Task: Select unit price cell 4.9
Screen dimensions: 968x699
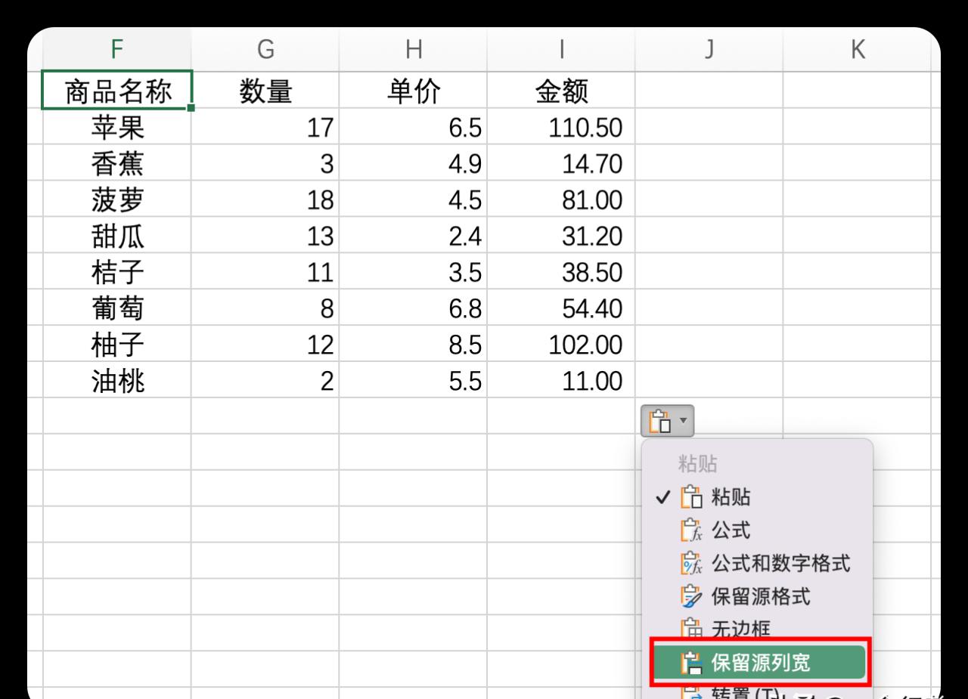Action: point(413,164)
